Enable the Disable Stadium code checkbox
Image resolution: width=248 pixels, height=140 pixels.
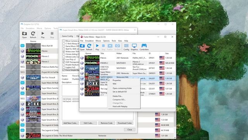[64, 65]
